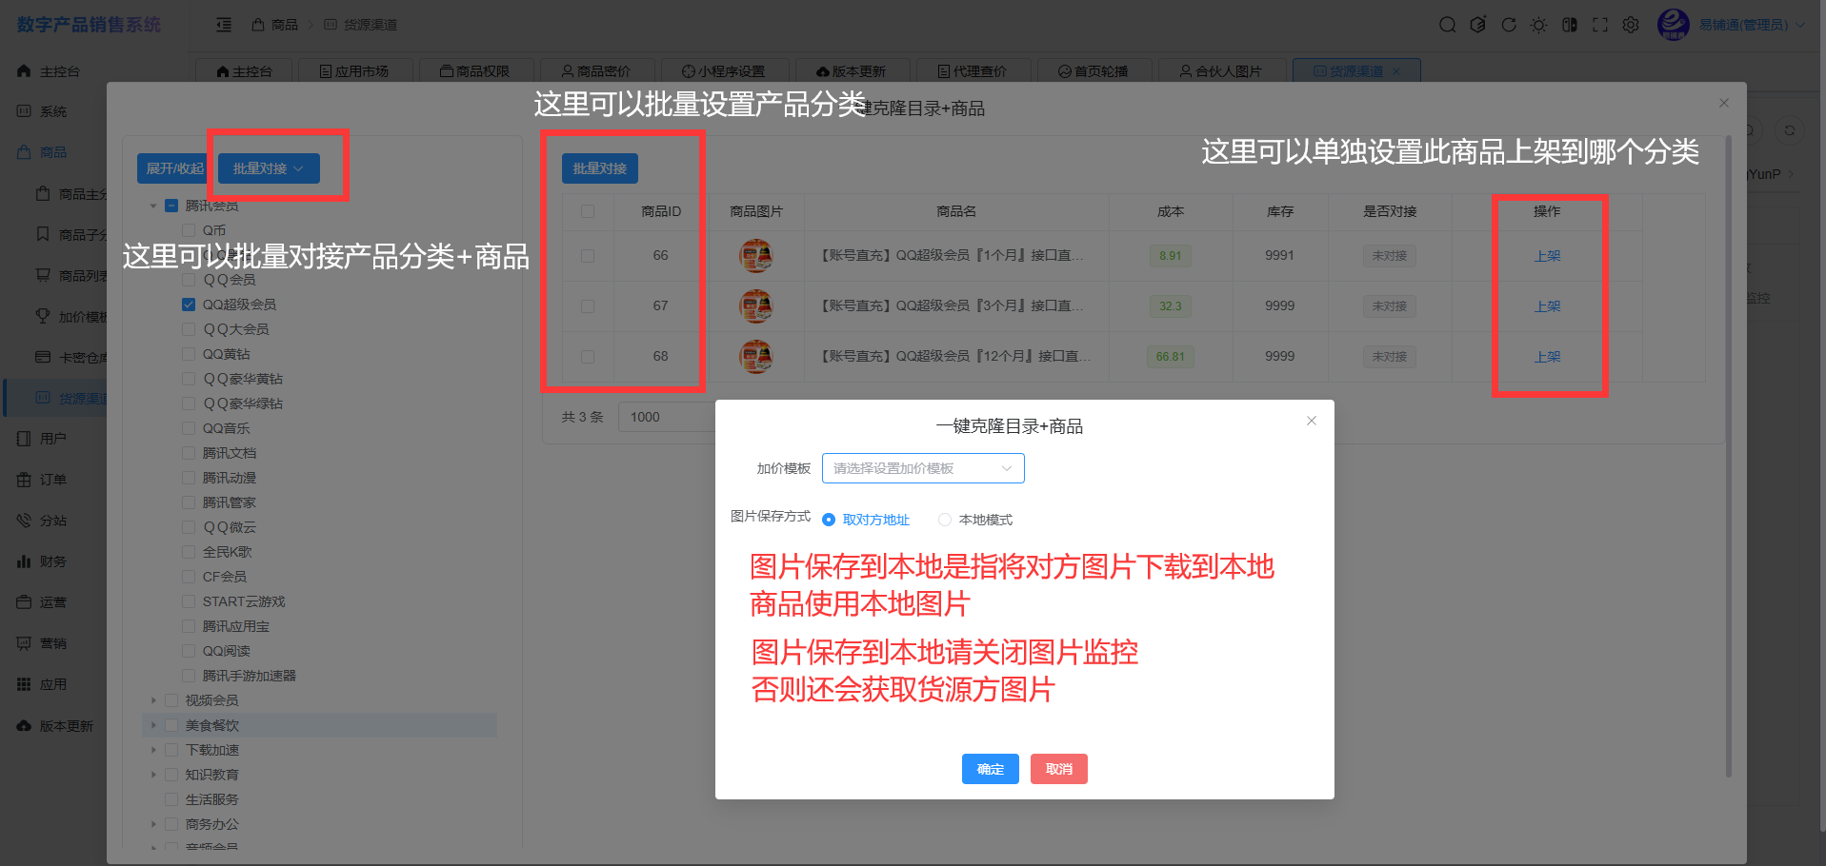Switch to the 应用市场 tab
This screenshot has width=1826, height=866.
tap(354, 71)
